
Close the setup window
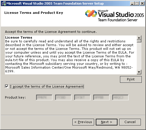(x=142, y=3)
